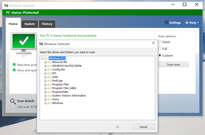Click Cancel in the folder dialog

point(143,127)
